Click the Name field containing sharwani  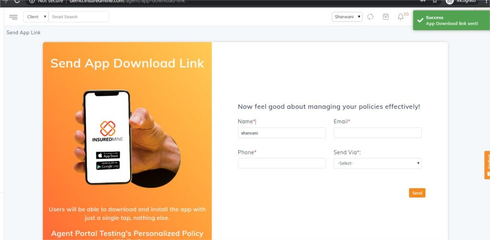tap(281, 133)
